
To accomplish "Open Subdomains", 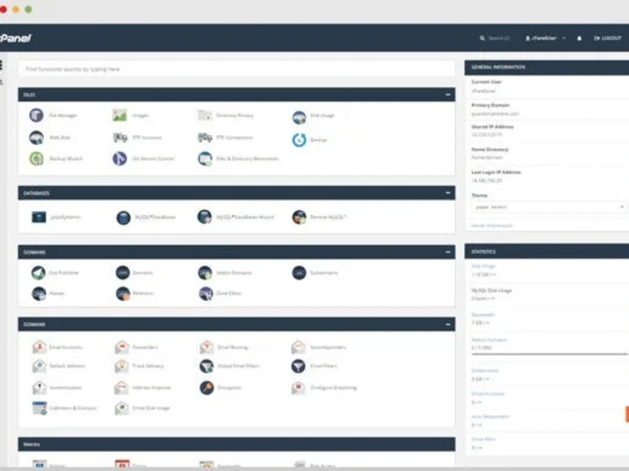I will [x=322, y=273].
